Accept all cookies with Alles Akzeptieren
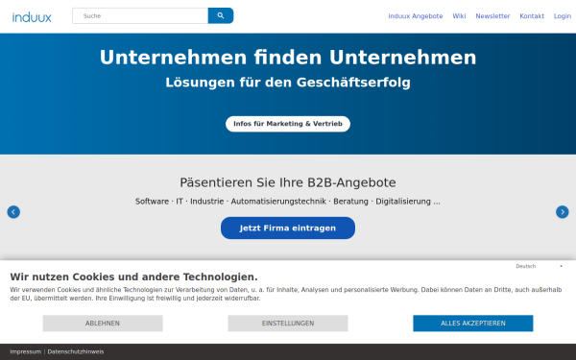The image size is (576, 360). click(x=472, y=324)
